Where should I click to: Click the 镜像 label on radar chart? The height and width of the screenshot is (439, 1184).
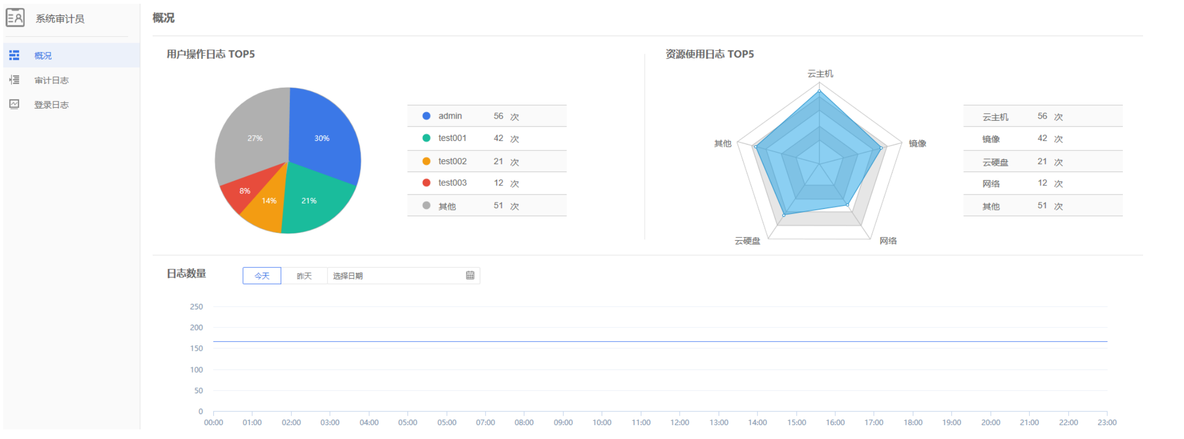[918, 143]
